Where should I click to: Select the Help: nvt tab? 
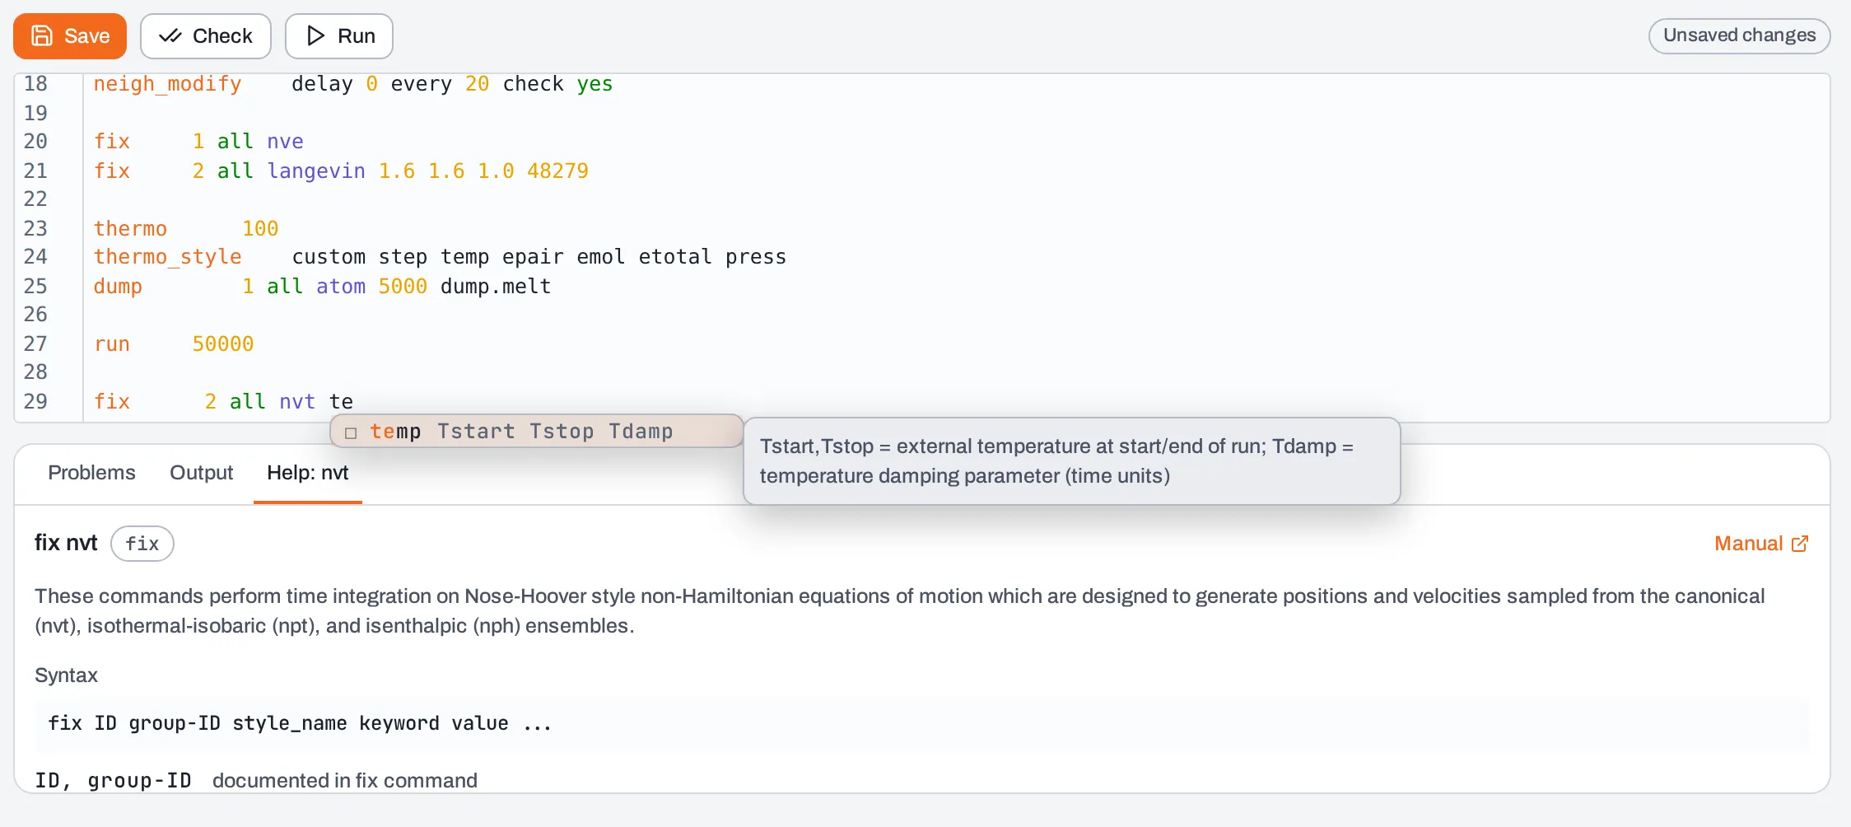click(x=307, y=473)
